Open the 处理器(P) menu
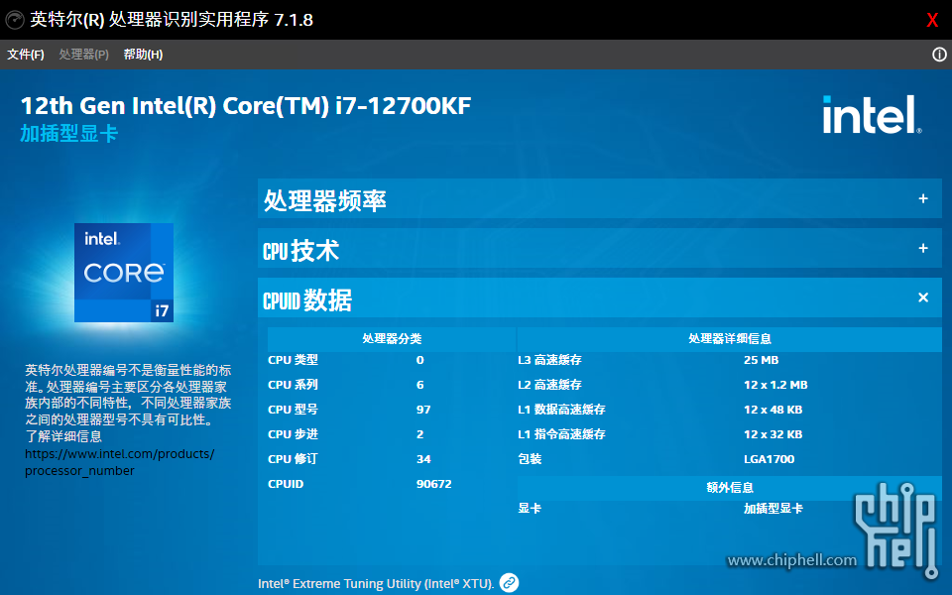 (x=83, y=55)
